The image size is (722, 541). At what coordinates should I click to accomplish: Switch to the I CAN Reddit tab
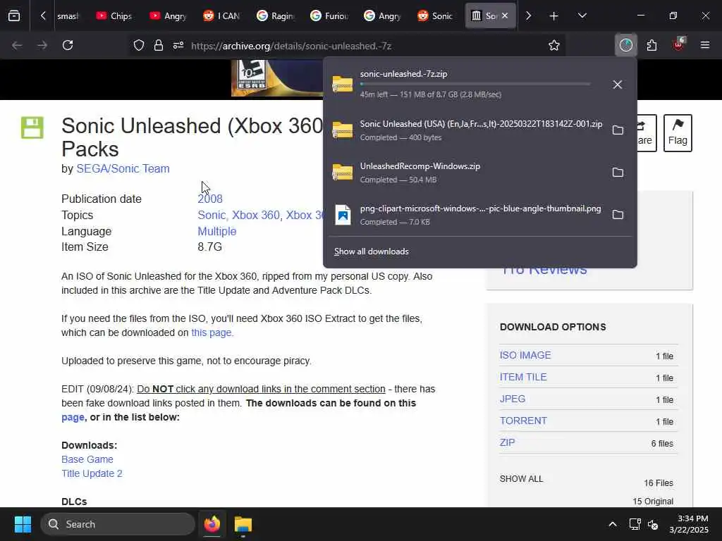coord(221,15)
